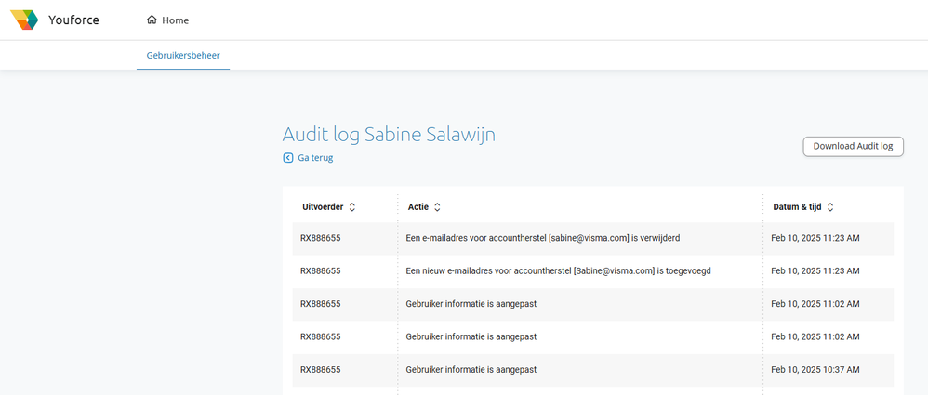928x395 pixels.
Task: Follow the Ga terug link
Action: click(x=315, y=158)
